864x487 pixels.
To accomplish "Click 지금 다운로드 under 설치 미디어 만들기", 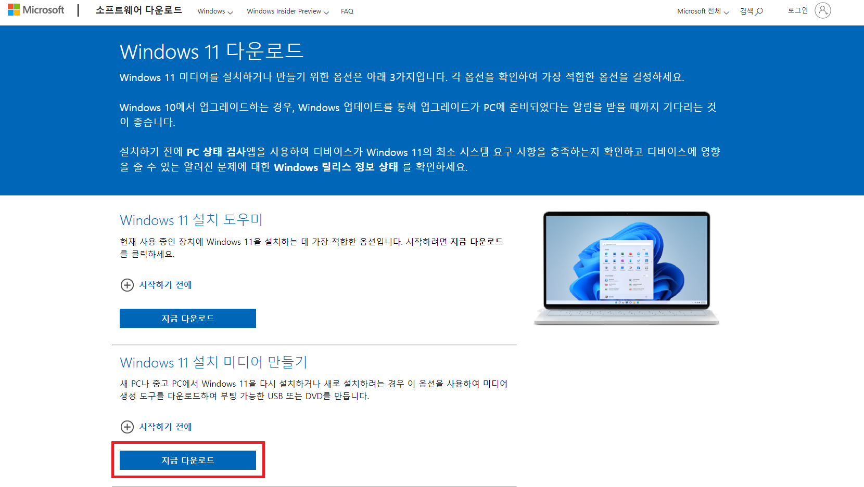I will click(188, 460).
